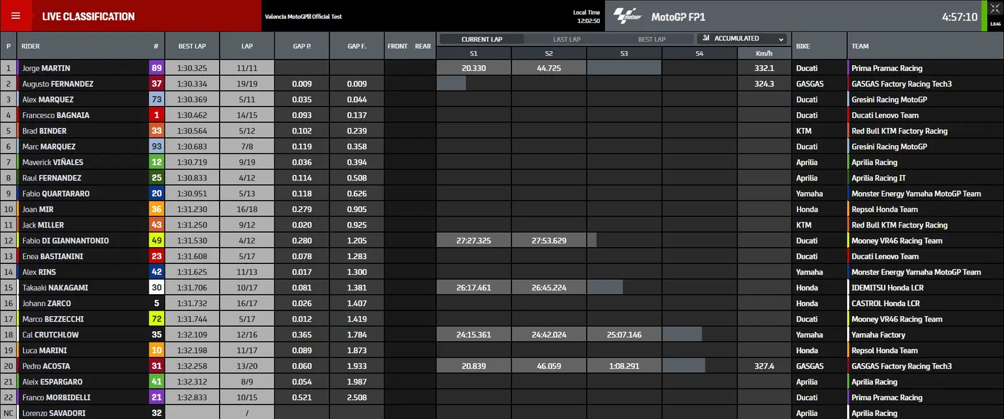Screen dimensions: 1004x419
Task: Select rider Marc MARQUEZ
Action: 49,146
